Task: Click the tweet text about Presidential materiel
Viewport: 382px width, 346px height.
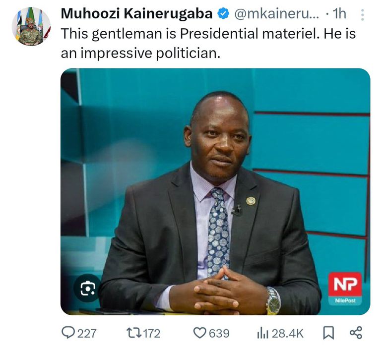Action: coord(208,43)
